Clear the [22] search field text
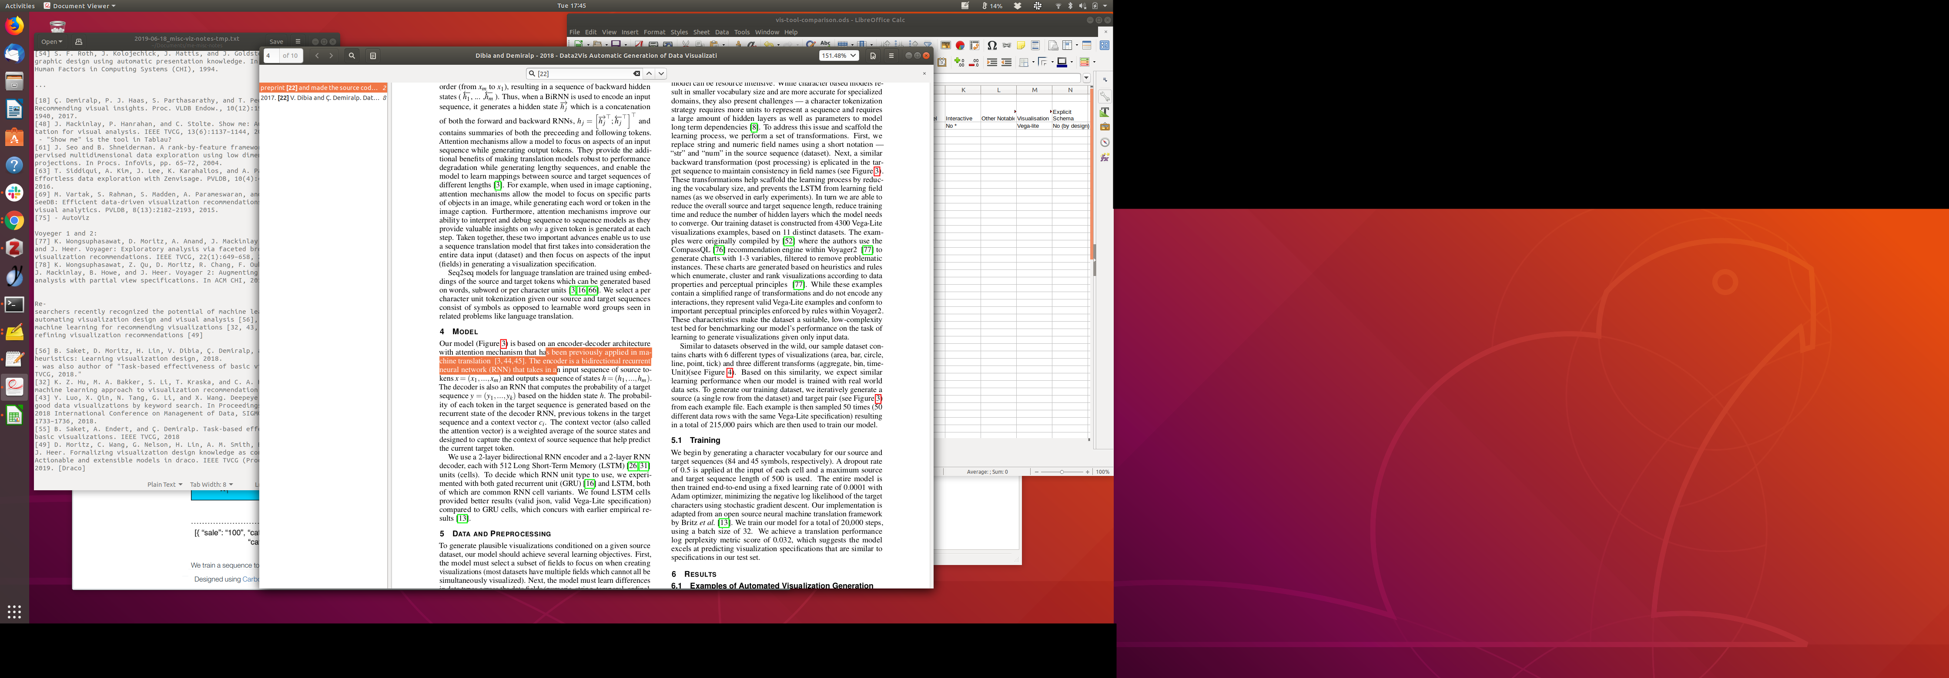1949x678 pixels. point(636,74)
